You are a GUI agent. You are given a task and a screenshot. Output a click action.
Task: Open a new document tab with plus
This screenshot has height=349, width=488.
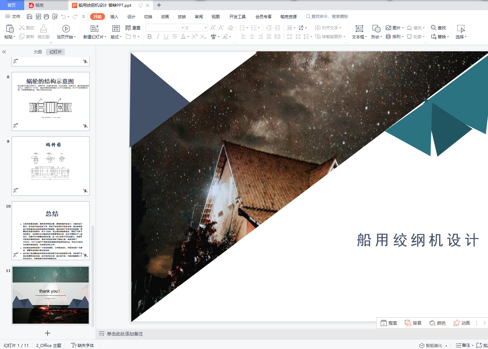159,5
